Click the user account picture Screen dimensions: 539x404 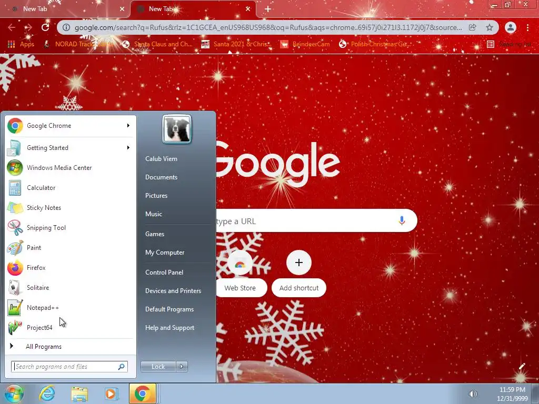click(177, 129)
